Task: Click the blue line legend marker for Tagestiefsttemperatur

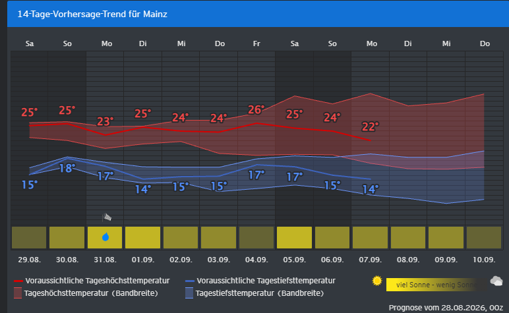Action: (x=190, y=281)
